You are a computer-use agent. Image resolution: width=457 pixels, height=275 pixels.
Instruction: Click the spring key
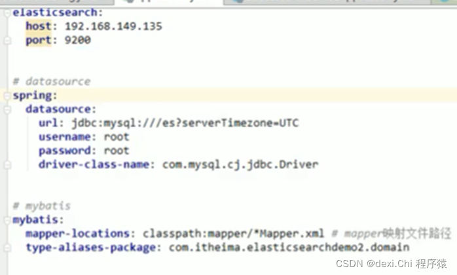[x=32, y=96]
